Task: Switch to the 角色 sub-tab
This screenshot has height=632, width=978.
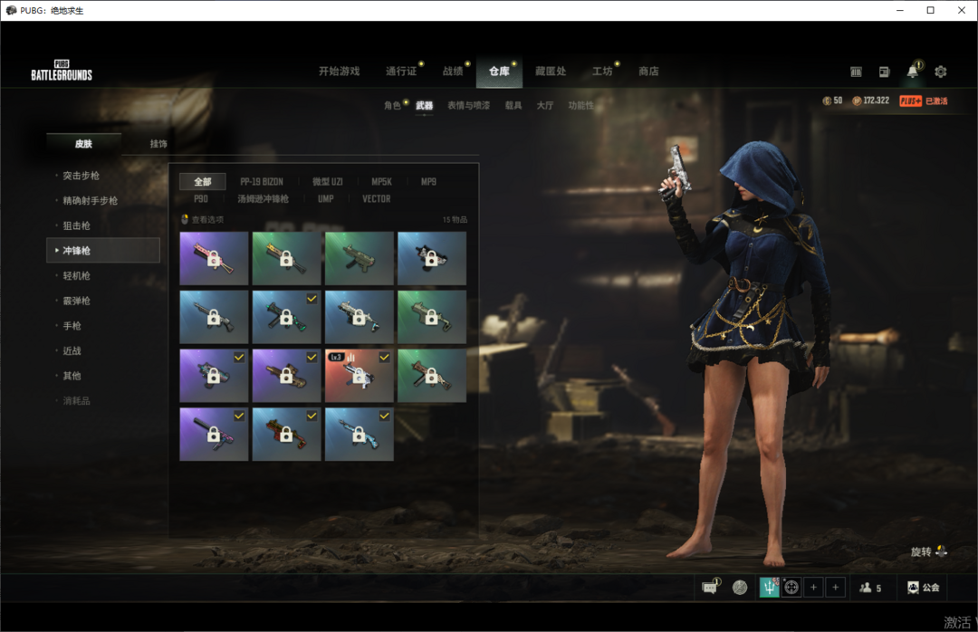Action: [392, 105]
